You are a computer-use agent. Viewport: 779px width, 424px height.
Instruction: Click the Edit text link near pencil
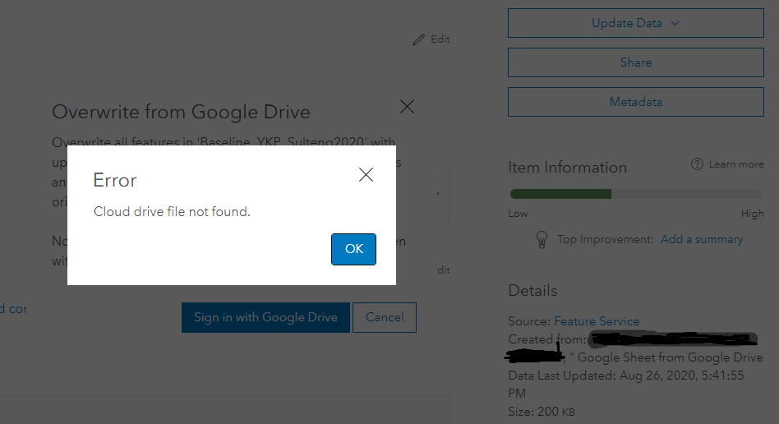pos(440,39)
